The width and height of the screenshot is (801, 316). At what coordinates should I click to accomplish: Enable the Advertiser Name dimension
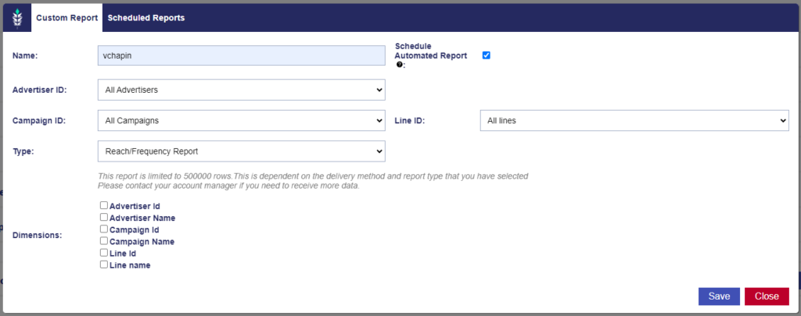click(x=104, y=217)
